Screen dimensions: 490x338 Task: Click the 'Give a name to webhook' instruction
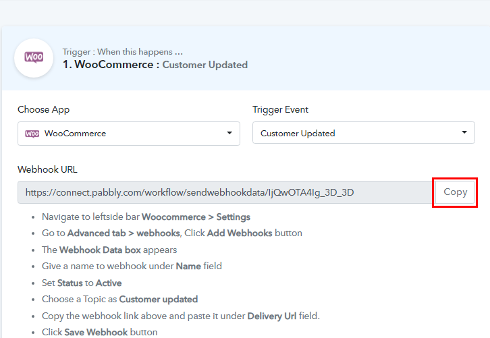tap(132, 266)
